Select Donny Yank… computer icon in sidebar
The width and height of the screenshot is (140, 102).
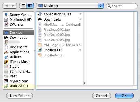pyautogui.click(x=6, y=15)
